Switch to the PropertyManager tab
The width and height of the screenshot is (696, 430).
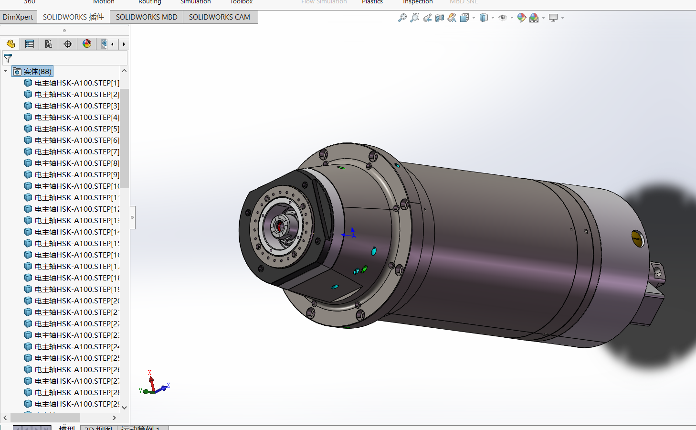pos(30,43)
